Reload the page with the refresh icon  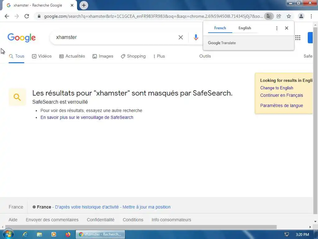(27, 16)
